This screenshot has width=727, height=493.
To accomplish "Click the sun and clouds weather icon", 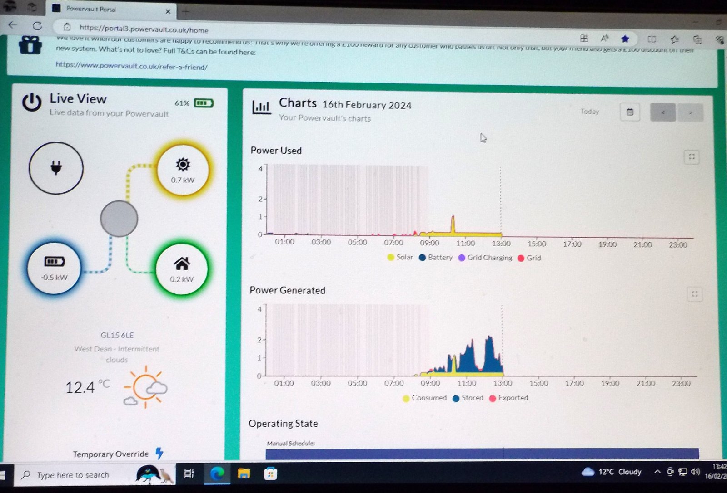I will tap(146, 387).
